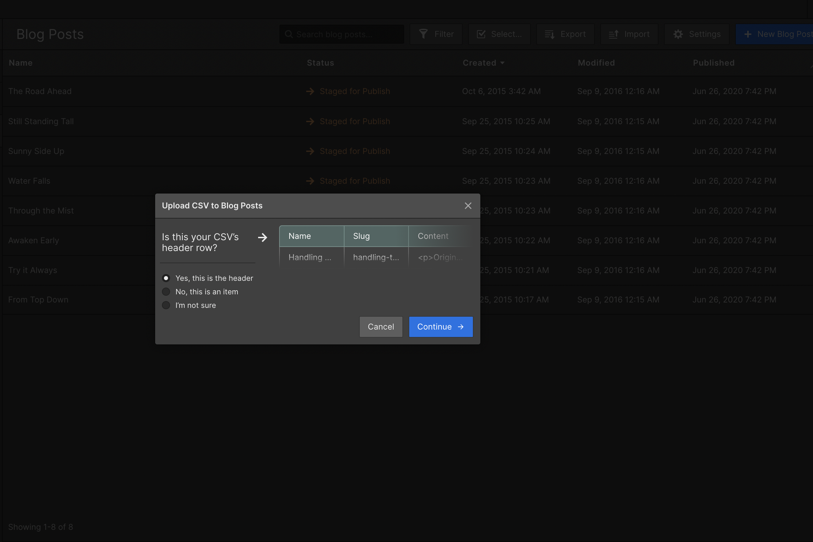The image size is (813, 542).
Task: Click the Name column header in the table
Action: tap(21, 63)
